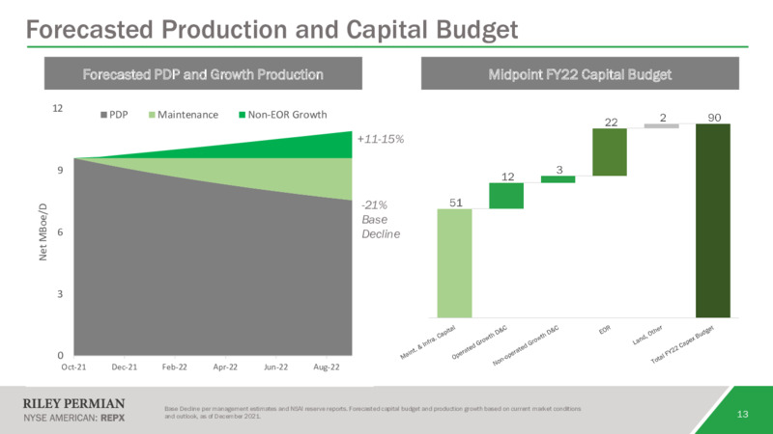Click the NYSE AMERICAN: REPX ticker text
This screenshot has width=773, height=434.
coord(74,419)
